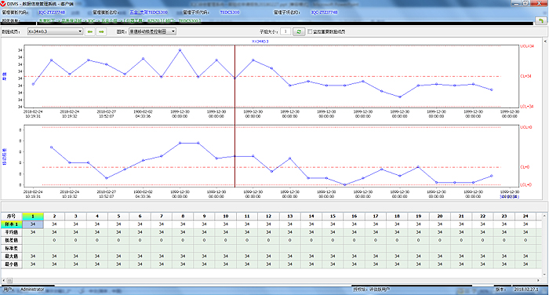The width and height of the screenshot is (549, 295).
Task: Click the green left arrow previous button
Action: tap(90, 31)
